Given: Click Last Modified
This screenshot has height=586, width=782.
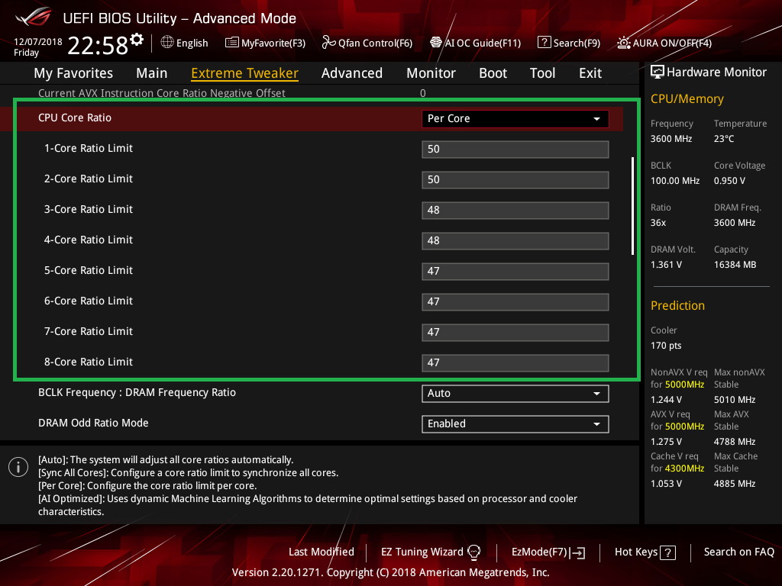Looking at the screenshot, I should [x=322, y=552].
